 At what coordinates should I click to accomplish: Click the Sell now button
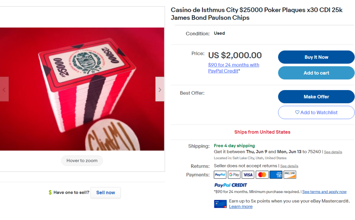coord(105,192)
